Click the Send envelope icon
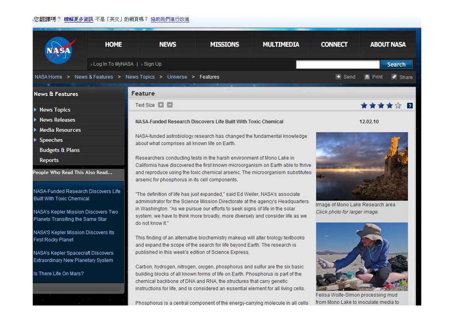Viewport: 454px width, 320px height. [x=338, y=77]
